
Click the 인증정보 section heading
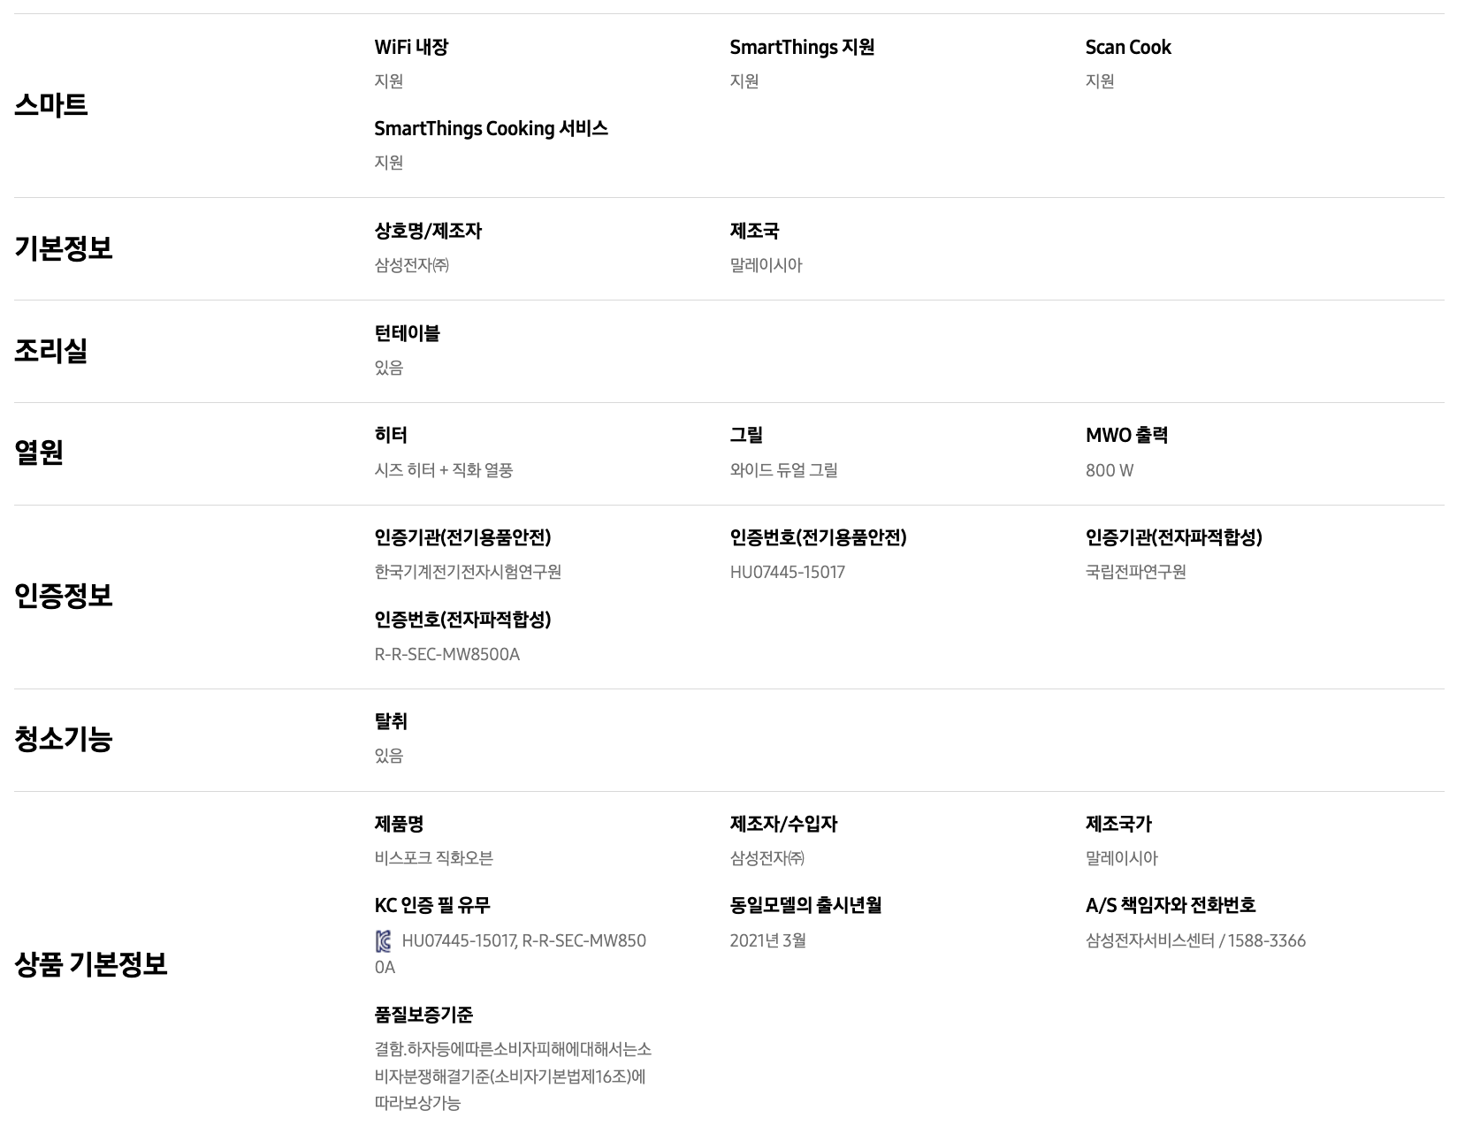63,597
